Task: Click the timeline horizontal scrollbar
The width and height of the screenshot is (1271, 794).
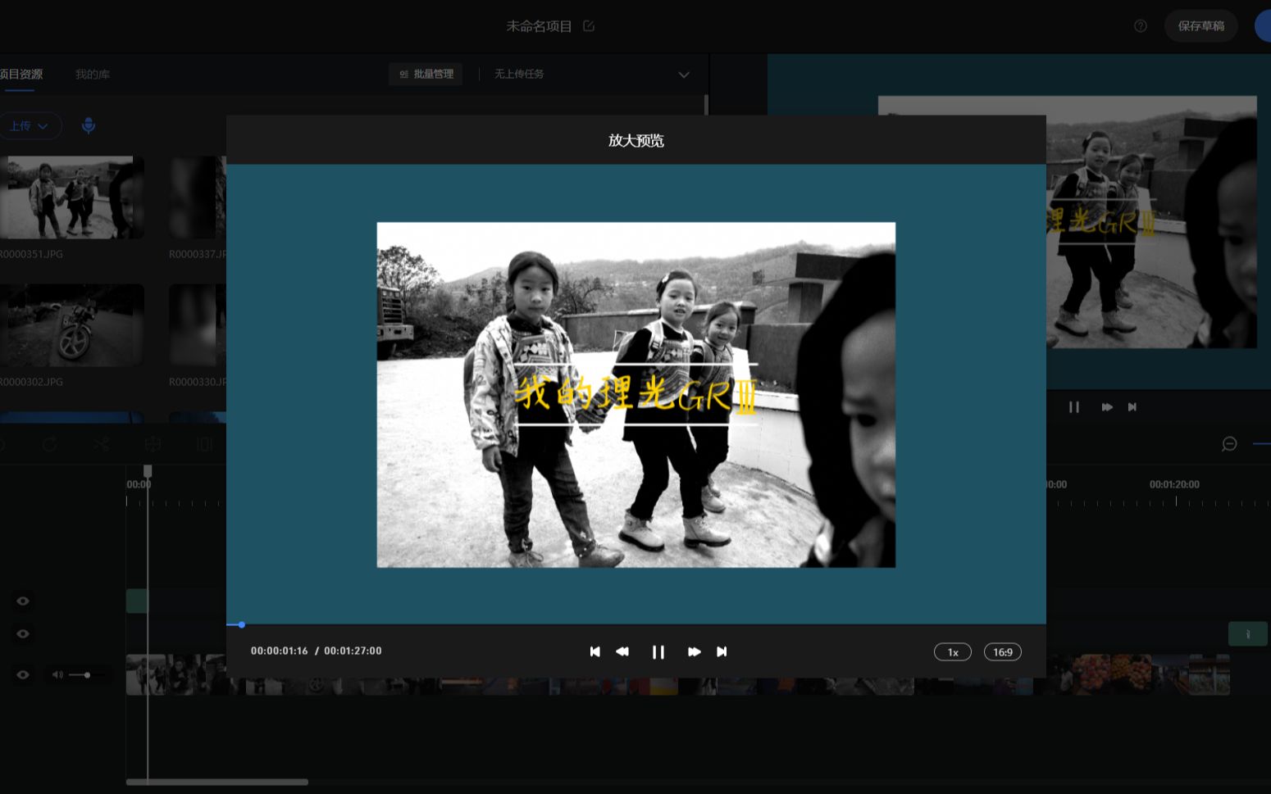Action: coord(217,782)
